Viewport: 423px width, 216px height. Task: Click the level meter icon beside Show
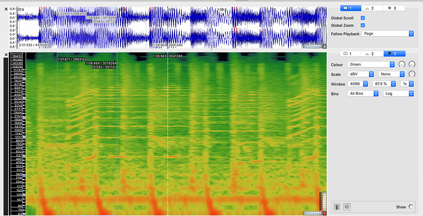click(x=338, y=207)
